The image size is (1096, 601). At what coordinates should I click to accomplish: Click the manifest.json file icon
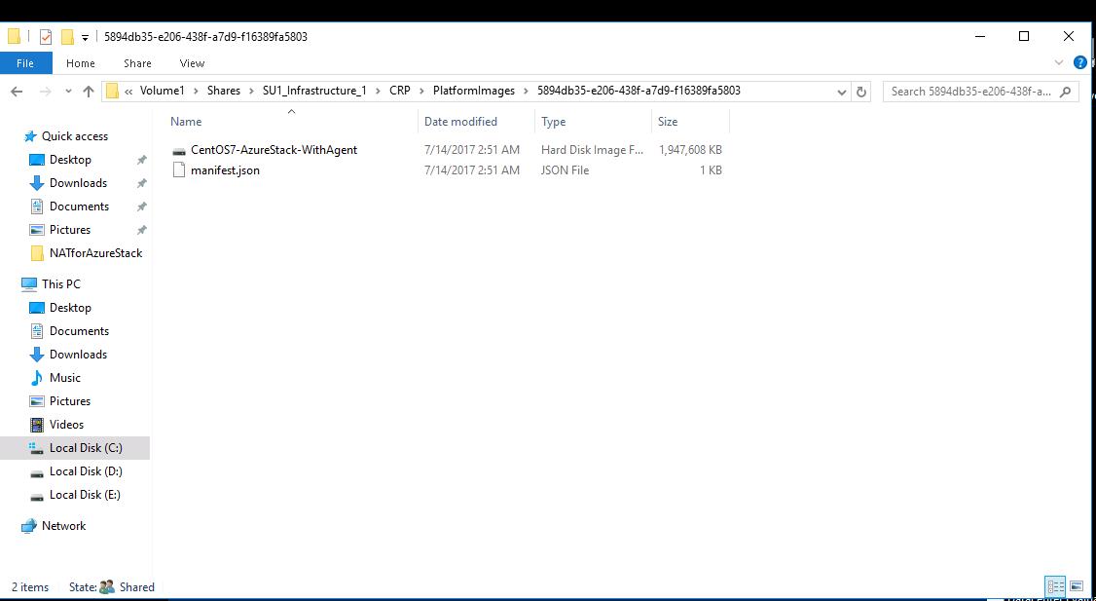point(179,170)
